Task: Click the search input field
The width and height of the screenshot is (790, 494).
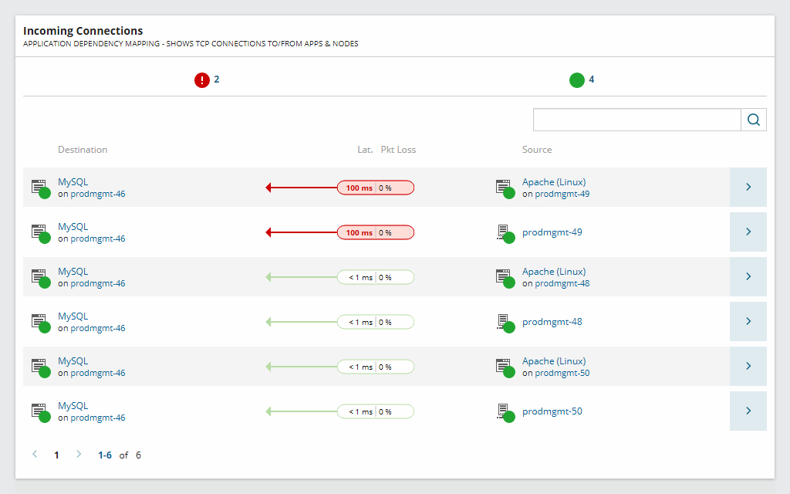Action: 637,120
